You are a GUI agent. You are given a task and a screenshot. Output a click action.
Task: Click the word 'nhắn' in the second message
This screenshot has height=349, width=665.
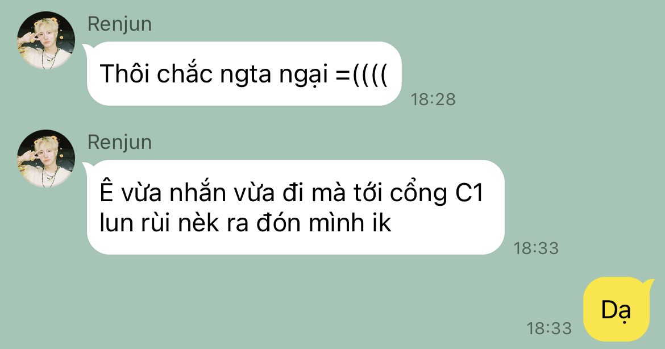coord(197,192)
